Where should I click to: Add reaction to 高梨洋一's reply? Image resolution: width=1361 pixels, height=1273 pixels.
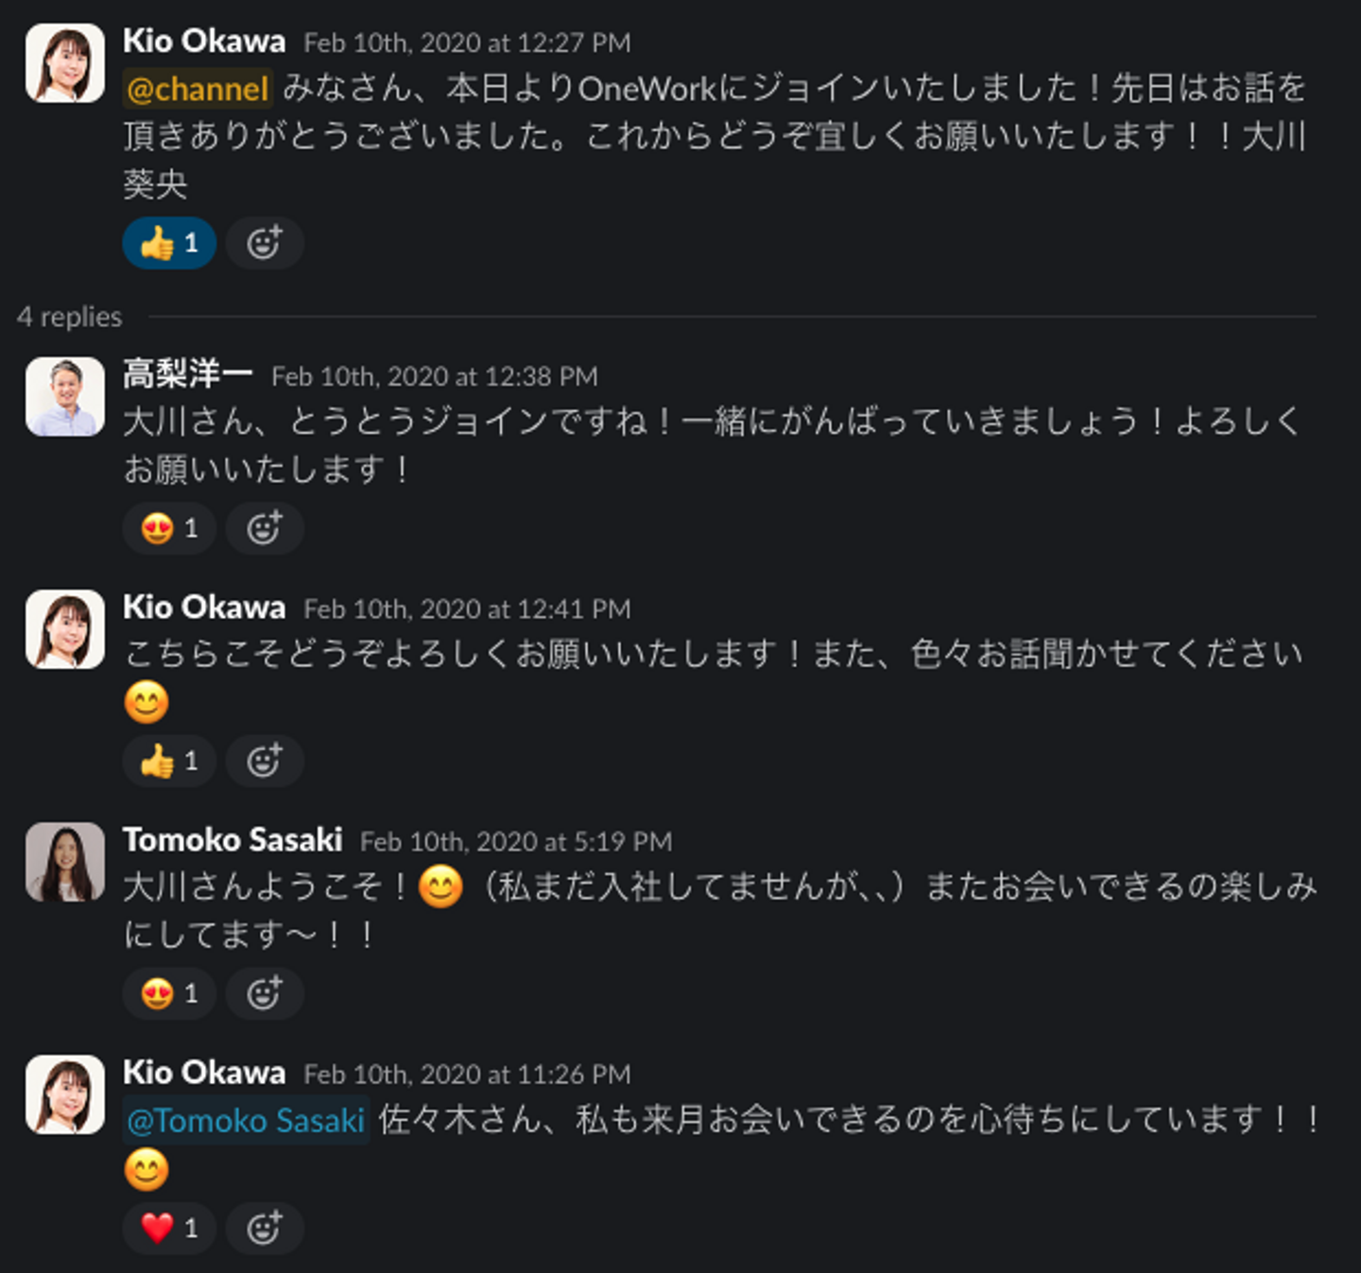(264, 528)
